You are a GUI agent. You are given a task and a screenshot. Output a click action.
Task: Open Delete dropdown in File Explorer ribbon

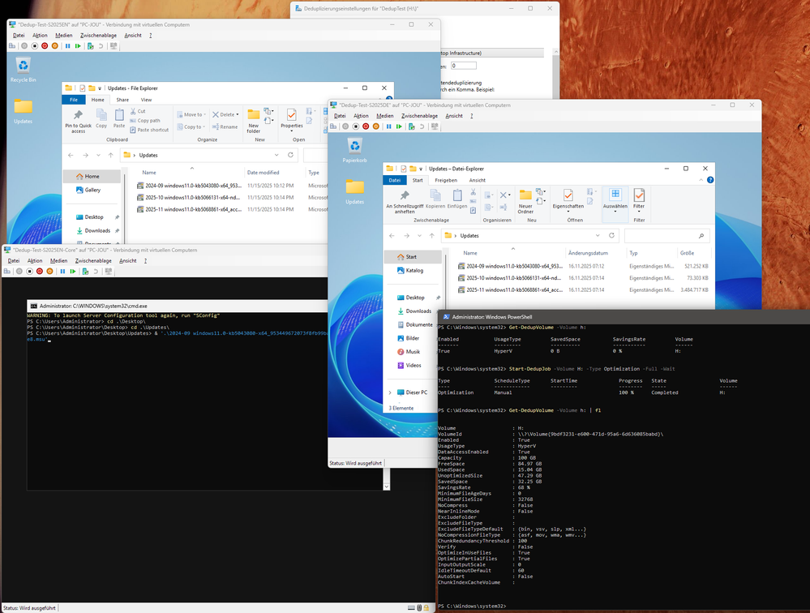pos(238,114)
